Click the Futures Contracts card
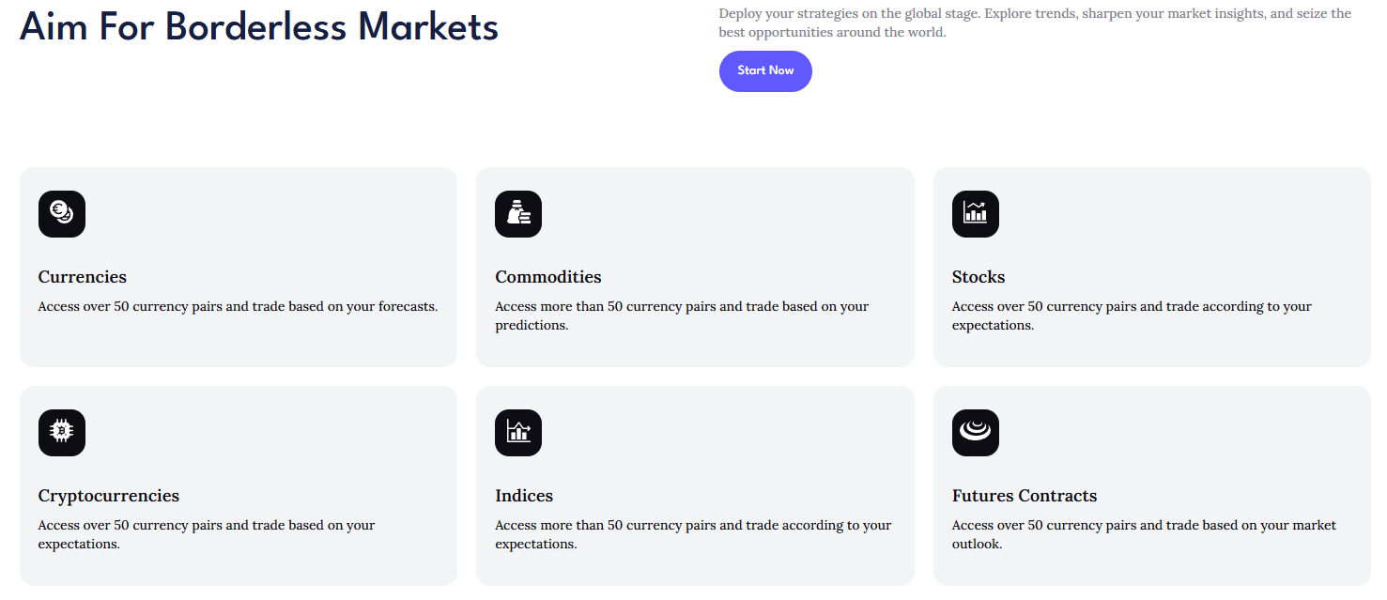The image size is (1387, 600). click(1151, 485)
